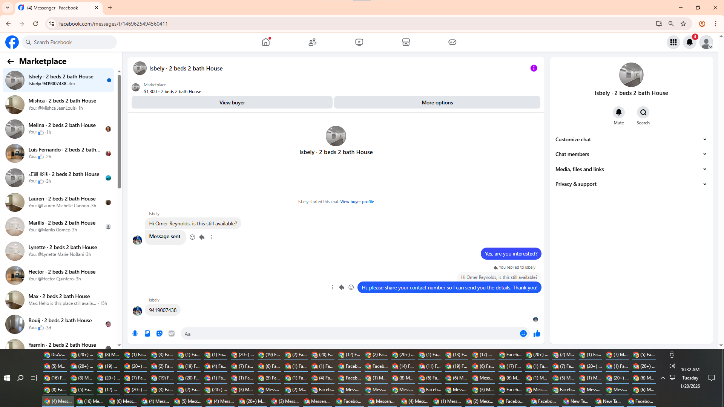Image resolution: width=724 pixels, height=407 pixels.
Task: Open the account profile dropdown
Action: click(706, 42)
